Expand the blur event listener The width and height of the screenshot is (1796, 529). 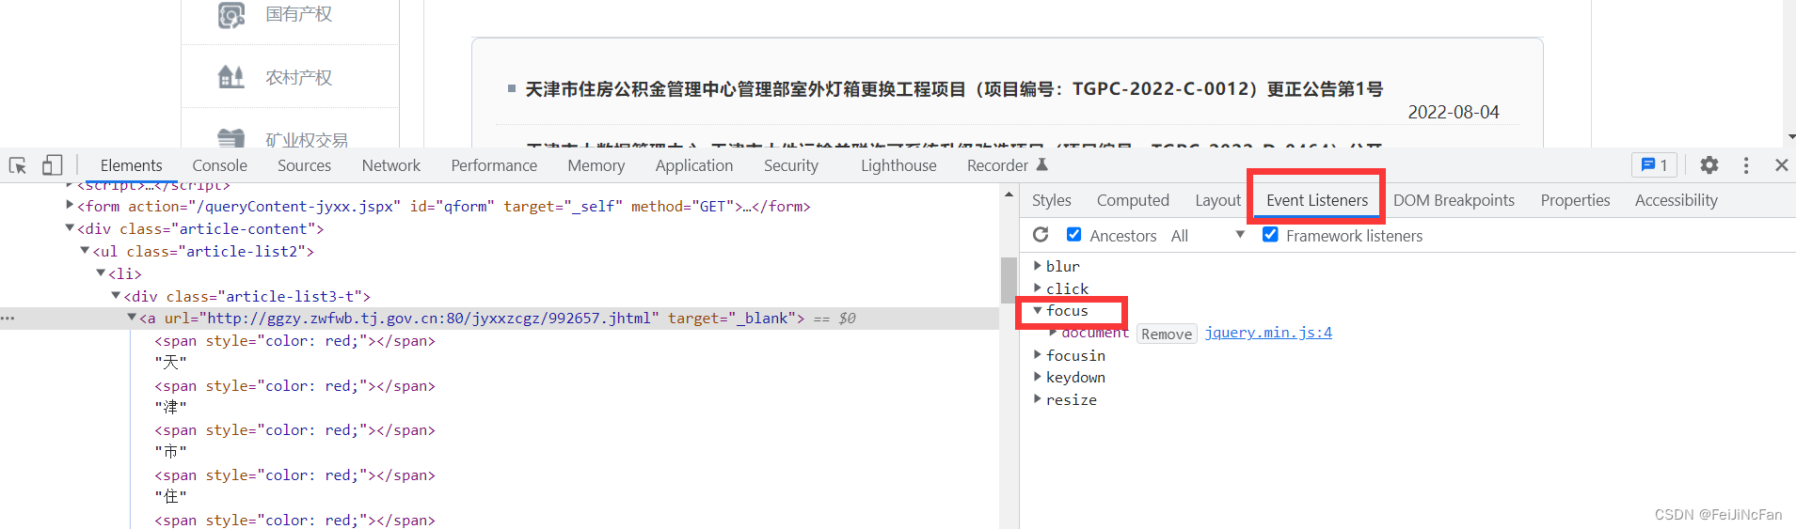pos(1038,266)
